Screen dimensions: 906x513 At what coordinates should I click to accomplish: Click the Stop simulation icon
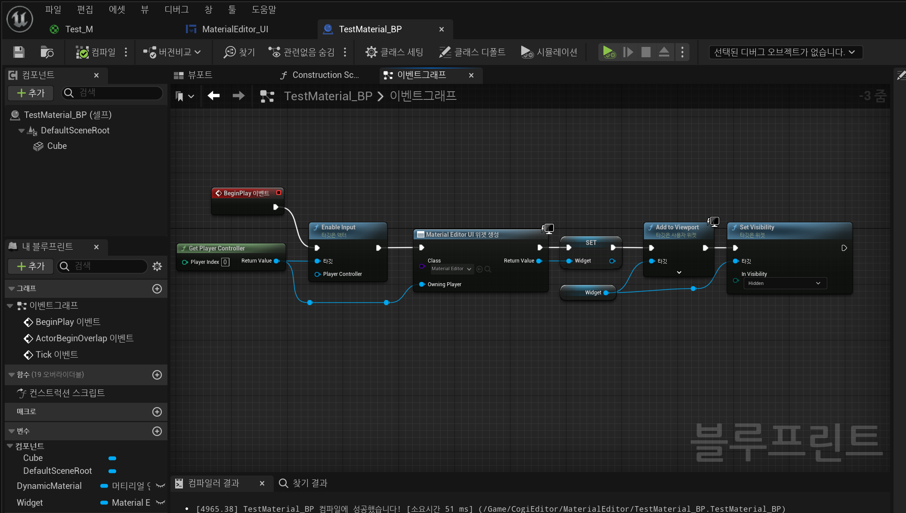pyautogui.click(x=646, y=52)
